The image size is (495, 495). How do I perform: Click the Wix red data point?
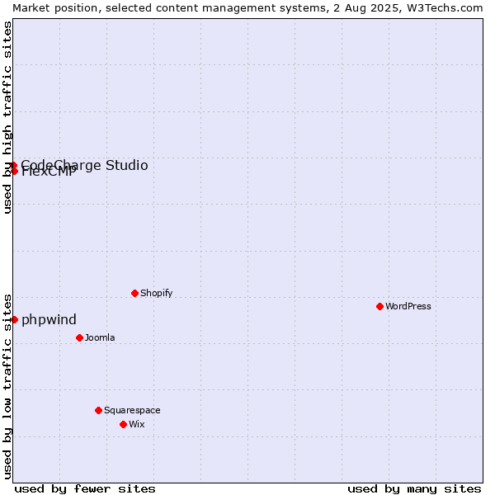(124, 424)
